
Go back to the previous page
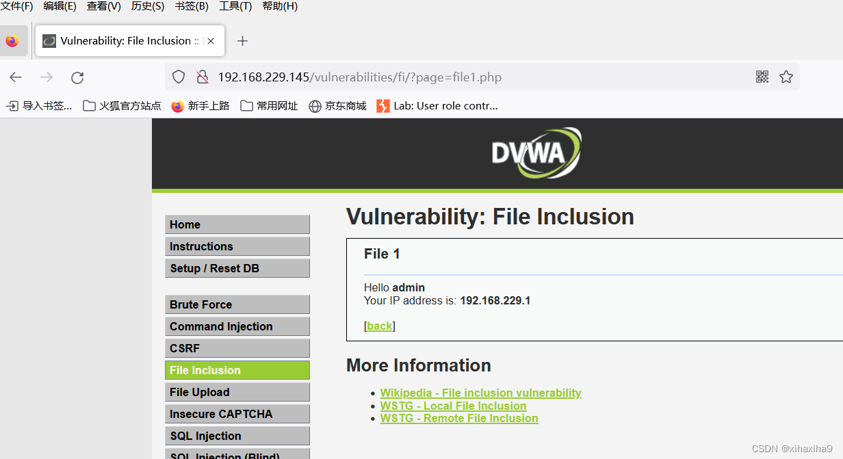point(16,77)
